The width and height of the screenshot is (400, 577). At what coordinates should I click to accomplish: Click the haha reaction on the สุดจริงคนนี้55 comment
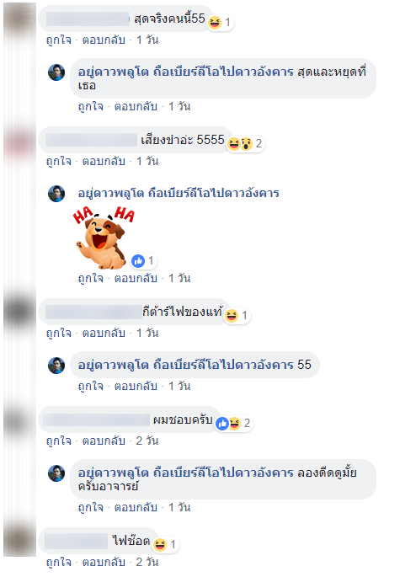[221, 23]
